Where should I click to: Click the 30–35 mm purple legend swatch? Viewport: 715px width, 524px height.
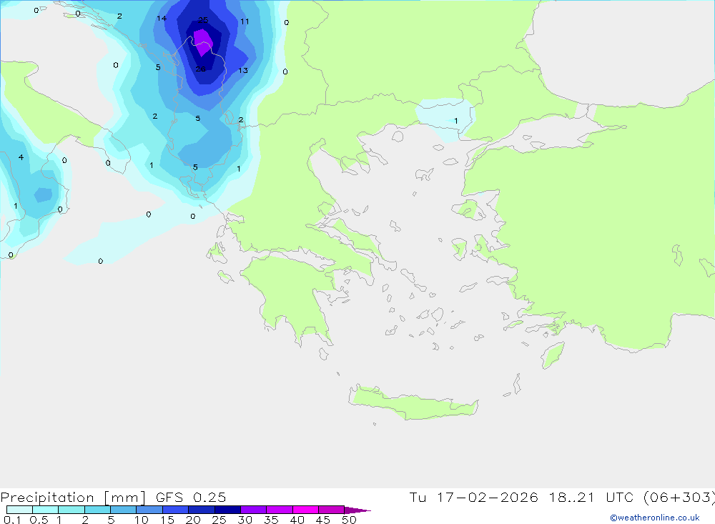pyautogui.click(x=253, y=510)
